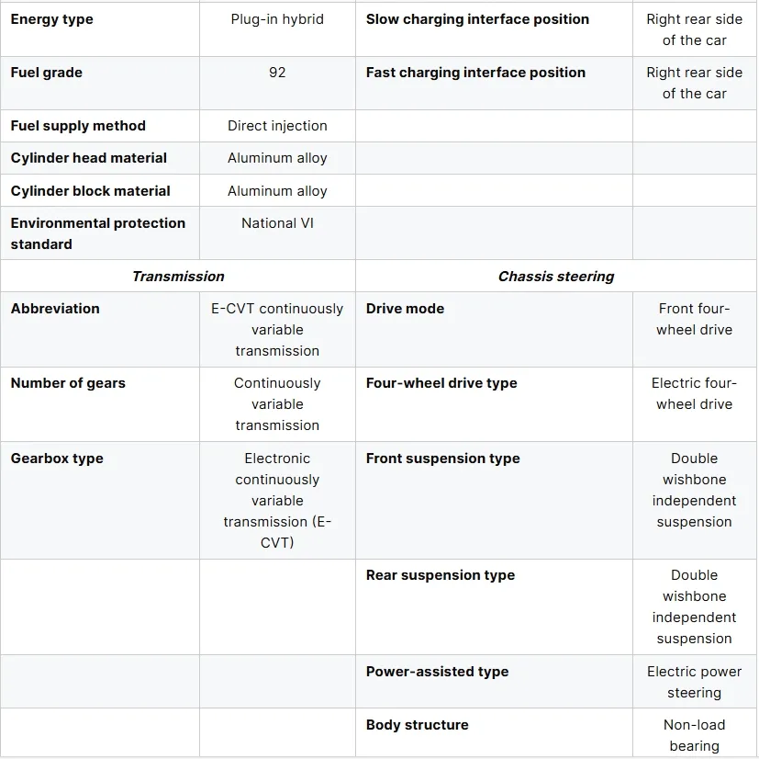The width and height of the screenshot is (759, 759).
Task: Select the 'Direct injection' cell
Action: click(x=277, y=126)
